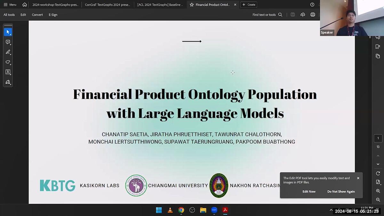Select the Add comment tool
Viewport: 384px width, 216px height.
click(8, 42)
